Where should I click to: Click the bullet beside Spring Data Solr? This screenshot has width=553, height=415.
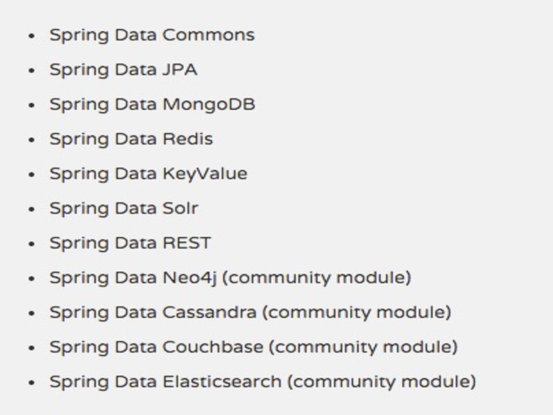32,209
